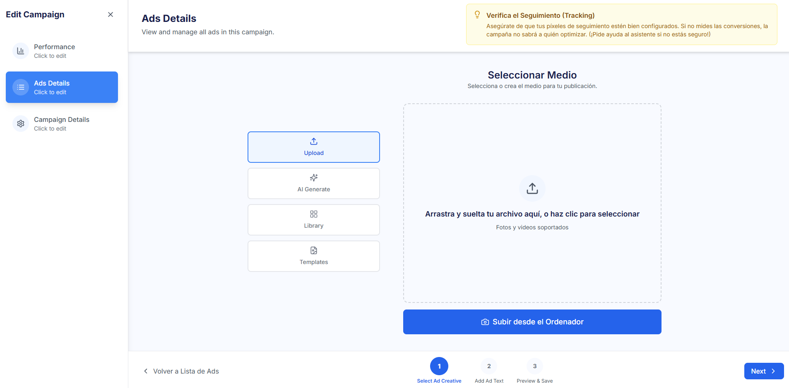Click the upload arrow icon in drop zone

tap(532, 188)
